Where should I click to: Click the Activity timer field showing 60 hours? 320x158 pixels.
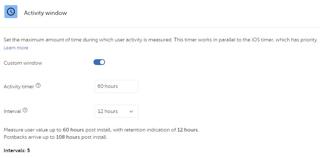point(116,86)
